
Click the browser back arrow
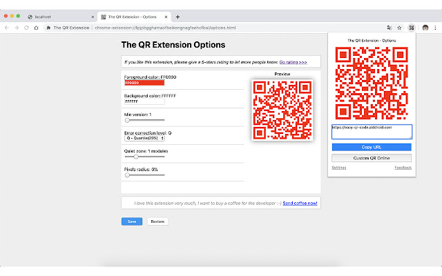(x=7, y=28)
